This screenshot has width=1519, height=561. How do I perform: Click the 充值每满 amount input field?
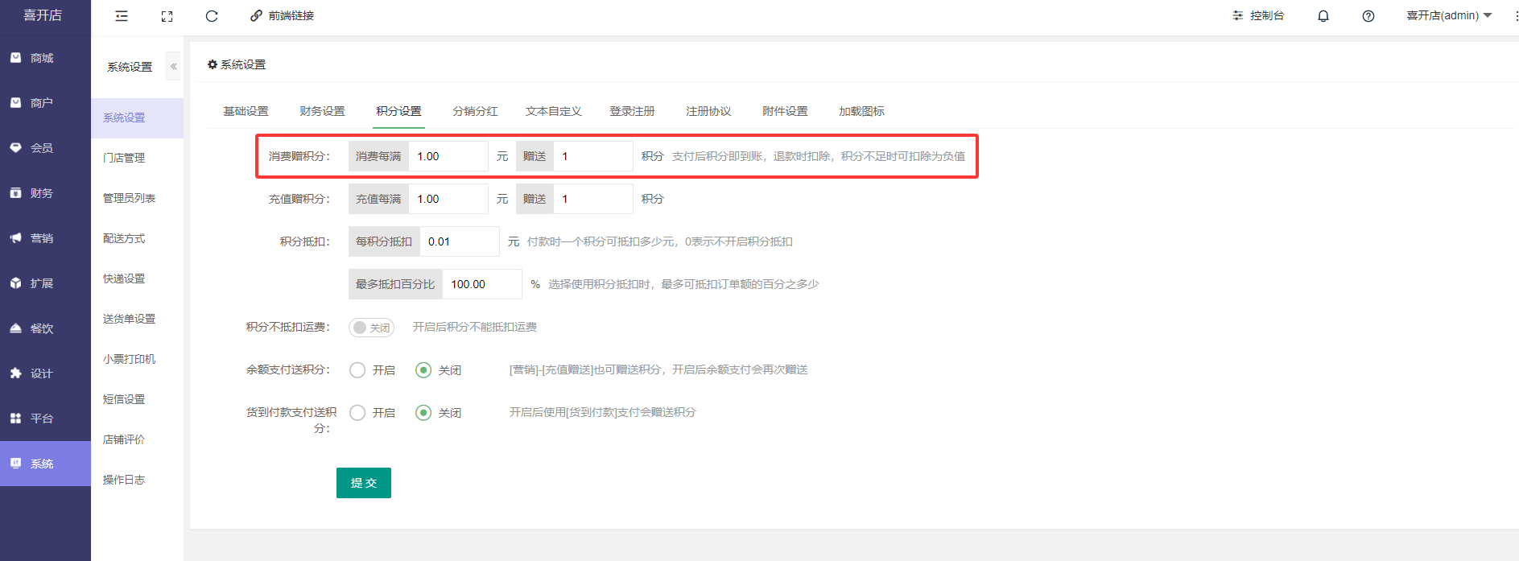coord(448,199)
